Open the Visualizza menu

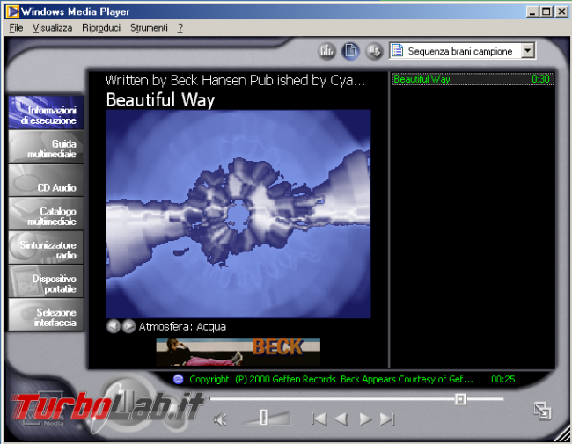(52, 28)
